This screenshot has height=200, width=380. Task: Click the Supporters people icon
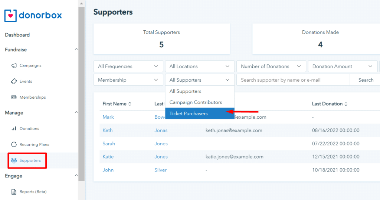(14, 160)
